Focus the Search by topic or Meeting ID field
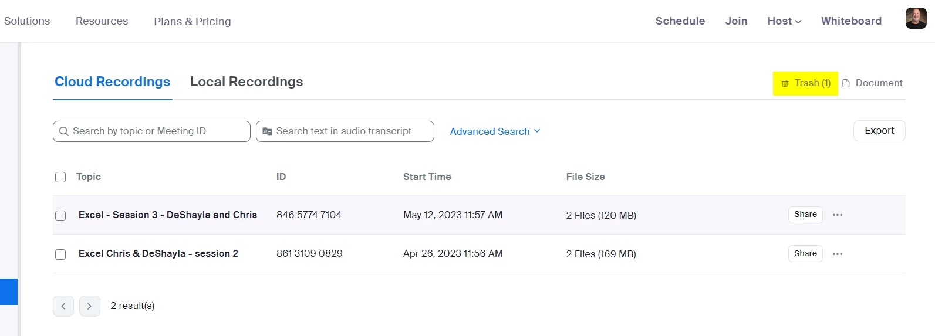Viewport: 935px width, 336px height. (x=158, y=131)
